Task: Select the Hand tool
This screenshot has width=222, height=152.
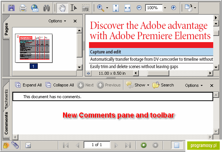Action: [x=62, y=8]
